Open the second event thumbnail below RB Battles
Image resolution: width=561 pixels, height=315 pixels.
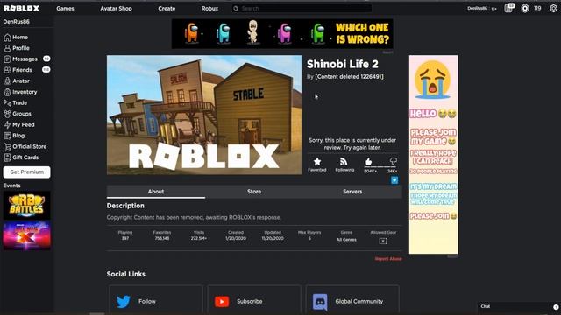pyautogui.click(x=27, y=235)
